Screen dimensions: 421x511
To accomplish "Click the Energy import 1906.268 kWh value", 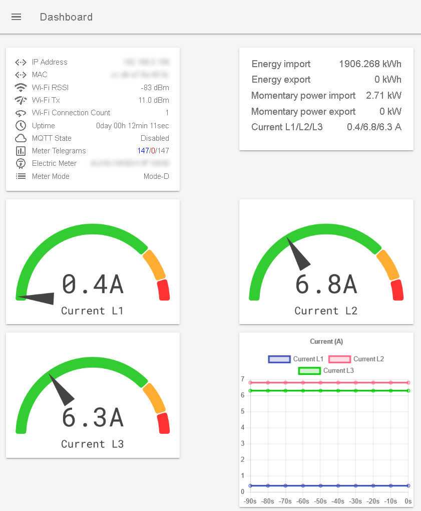I will [x=370, y=64].
